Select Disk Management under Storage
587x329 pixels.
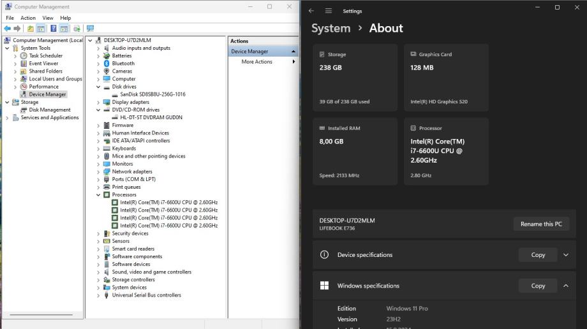[49, 110]
